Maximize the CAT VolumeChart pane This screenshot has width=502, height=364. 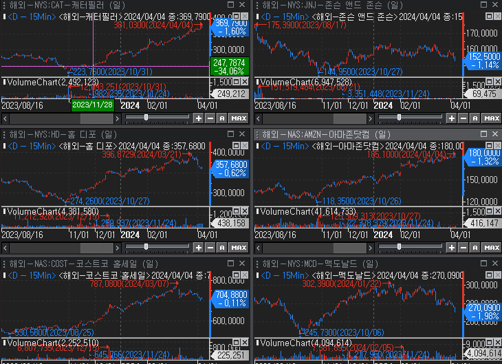(236, 82)
